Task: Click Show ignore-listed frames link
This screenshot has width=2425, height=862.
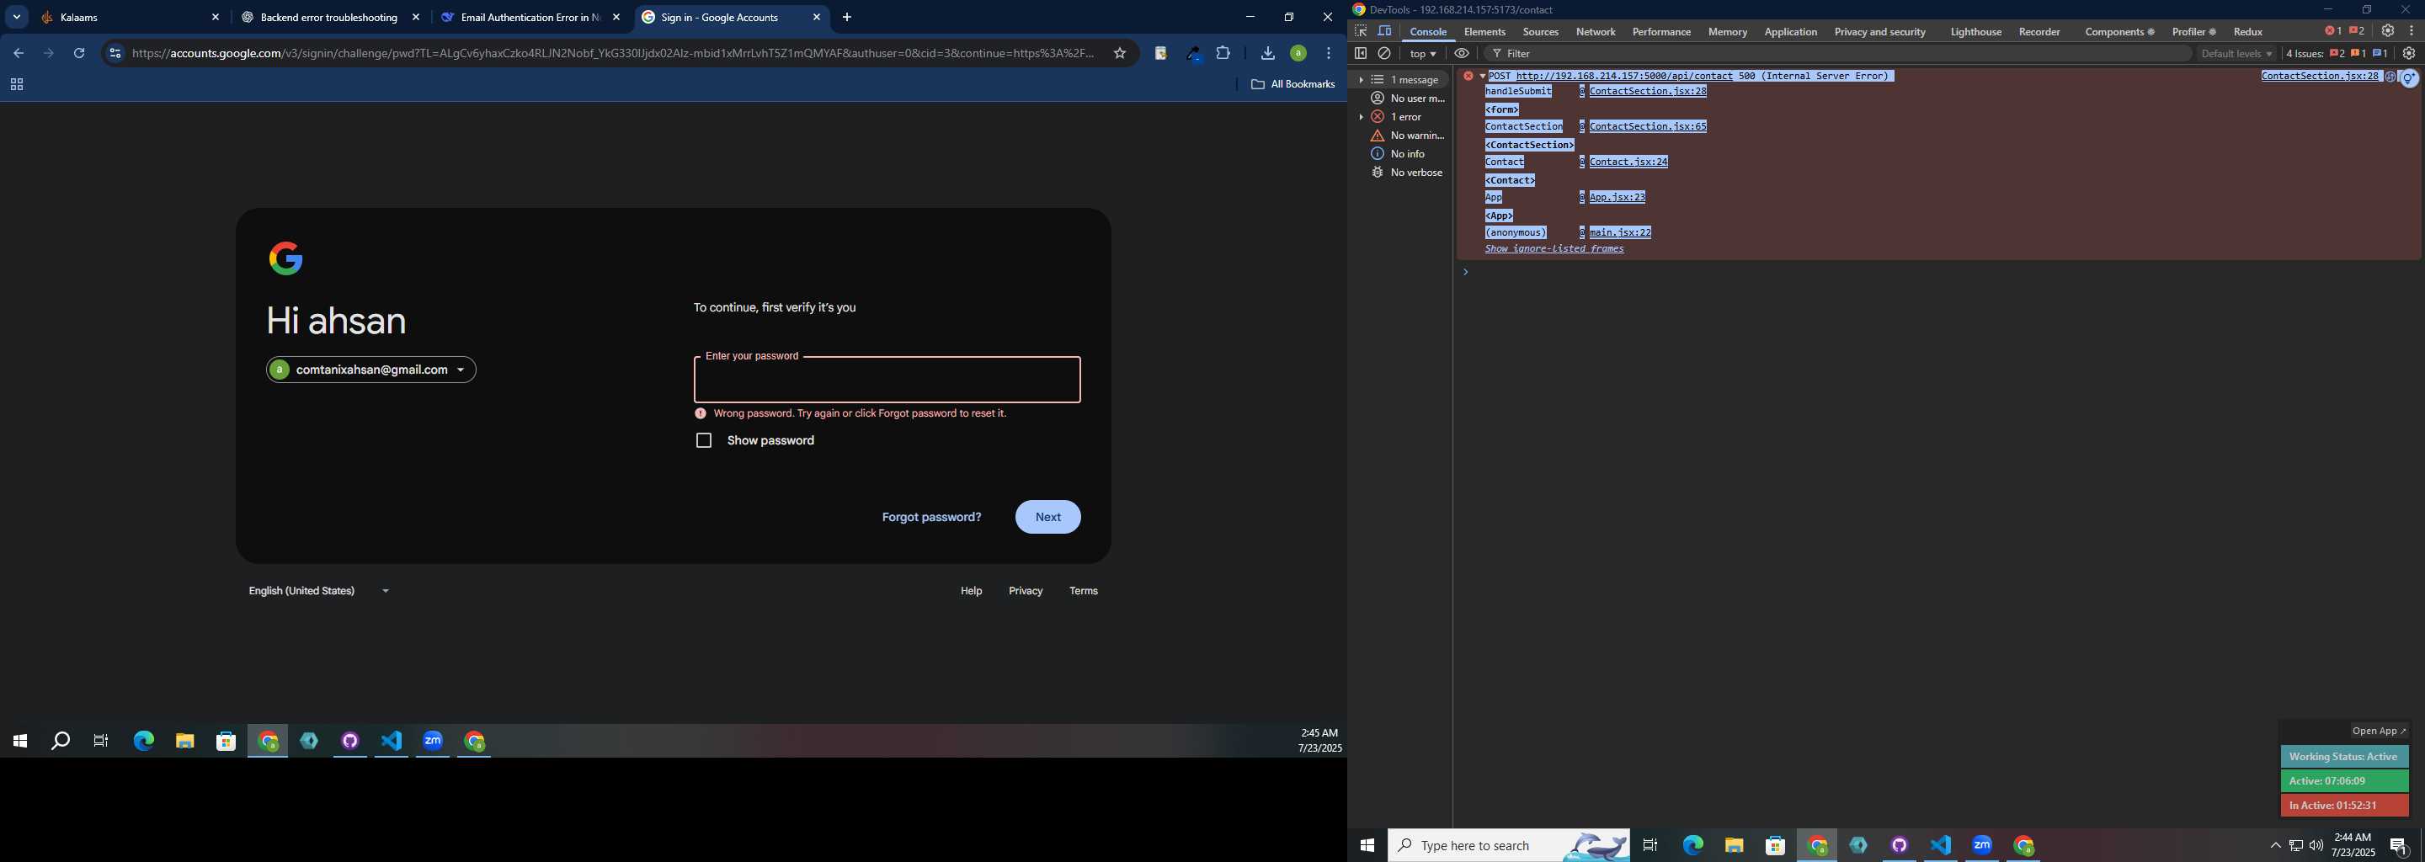Action: (1554, 249)
